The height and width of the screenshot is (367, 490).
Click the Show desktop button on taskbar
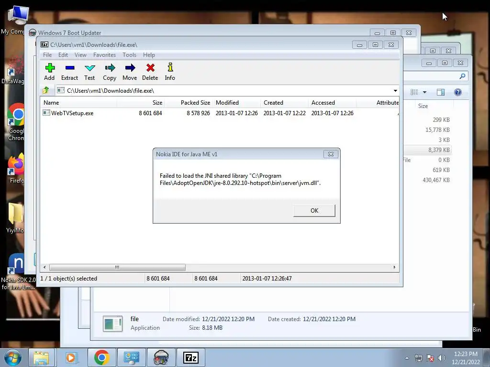[x=487, y=357]
